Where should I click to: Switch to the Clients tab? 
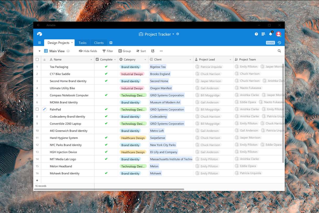(99, 43)
